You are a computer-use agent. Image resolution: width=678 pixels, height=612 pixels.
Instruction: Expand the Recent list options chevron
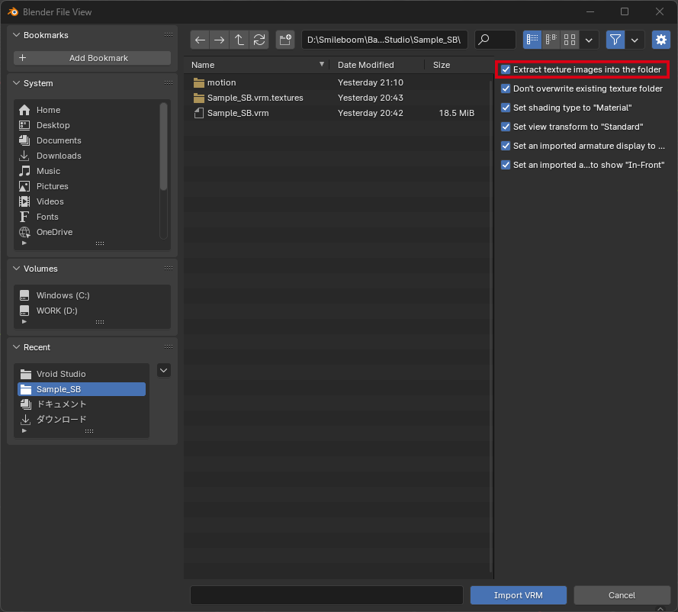[x=164, y=370]
